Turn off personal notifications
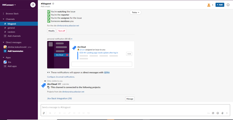This screenshot has height=120, width=233. point(62,31)
